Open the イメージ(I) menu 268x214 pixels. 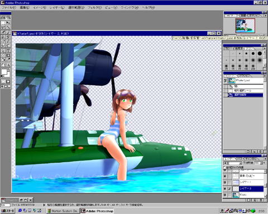(x=40, y=8)
